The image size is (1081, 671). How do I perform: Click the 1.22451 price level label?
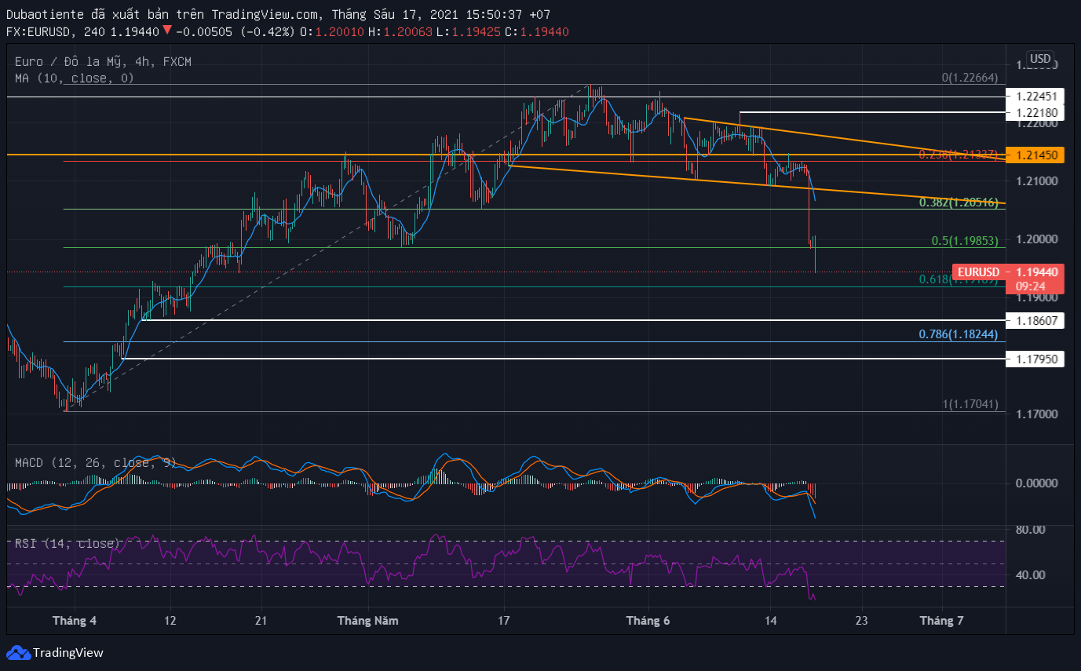pos(1035,97)
